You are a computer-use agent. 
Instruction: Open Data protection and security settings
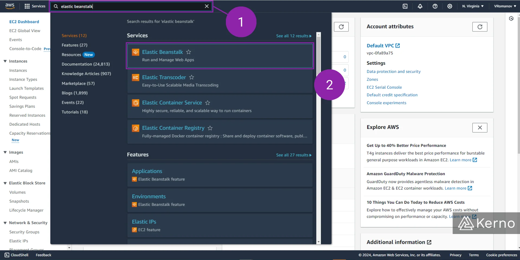(x=394, y=71)
